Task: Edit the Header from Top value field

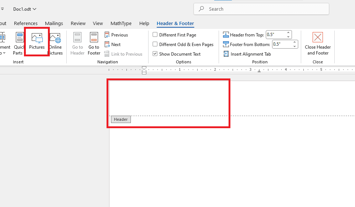Action: [x=275, y=35]
